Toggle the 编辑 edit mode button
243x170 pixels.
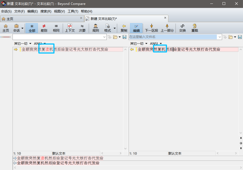pos(136,28)
